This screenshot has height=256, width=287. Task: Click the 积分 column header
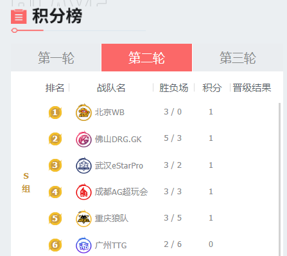click(x=212, y=88)
